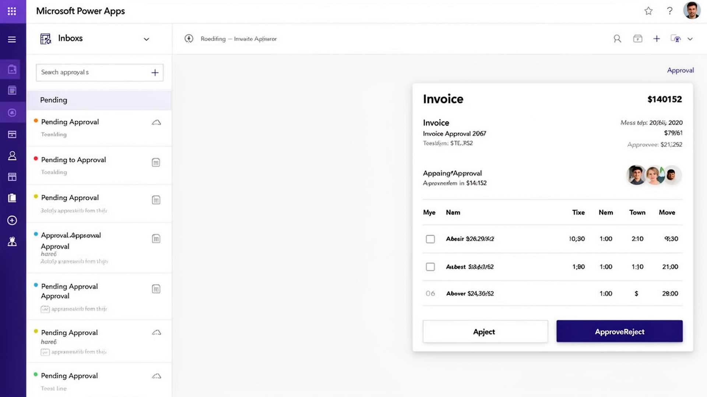Viewport: 707px width, 397px height.
Task: Click the person icon in top toolbar
Action: (618, 39)
